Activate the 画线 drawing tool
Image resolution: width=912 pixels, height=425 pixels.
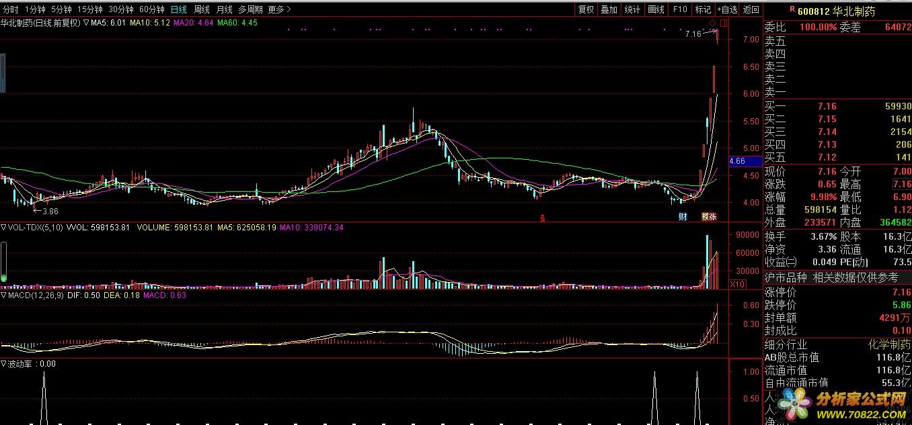pos(656,9)
